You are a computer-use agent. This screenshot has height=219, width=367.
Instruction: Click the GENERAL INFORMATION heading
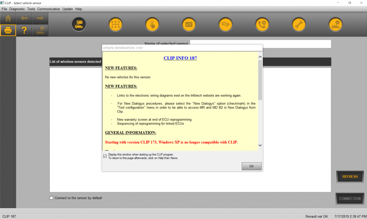pos(130,132)
